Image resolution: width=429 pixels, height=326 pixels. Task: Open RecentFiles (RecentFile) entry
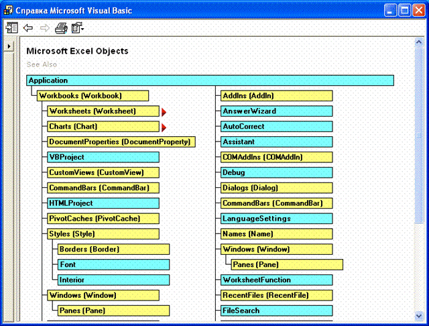pos(277,295)
